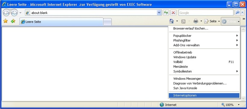Click the RSS feeds icon
This screenshot has width=247, height=109.
(x=183, y=22)
